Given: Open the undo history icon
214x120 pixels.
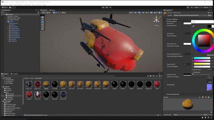Looking at the screenshot, I should point(188,7).
